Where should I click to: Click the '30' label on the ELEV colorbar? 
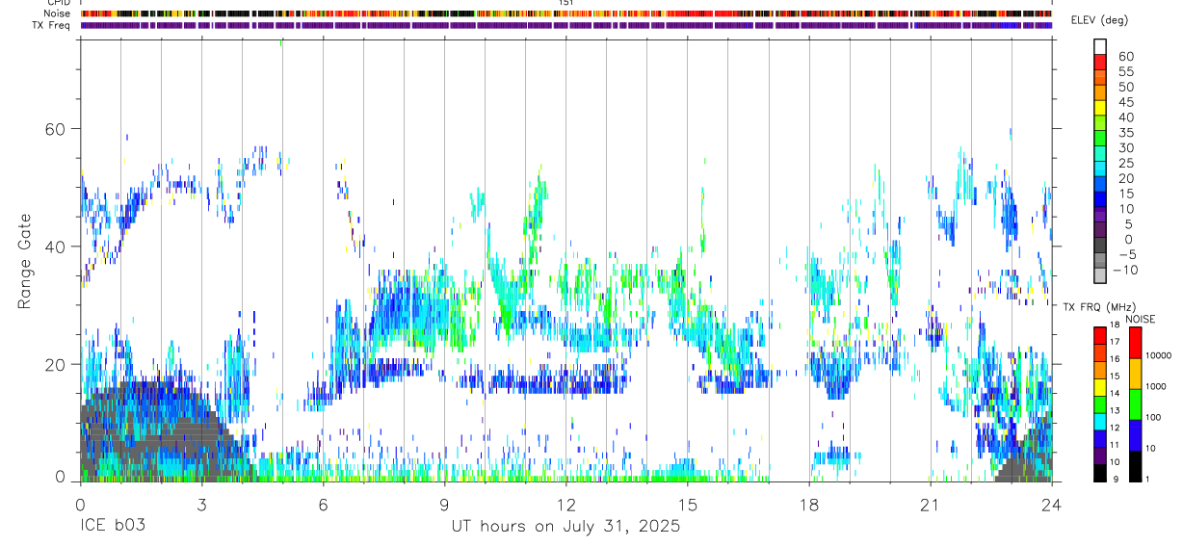(x=1125, y=147)
